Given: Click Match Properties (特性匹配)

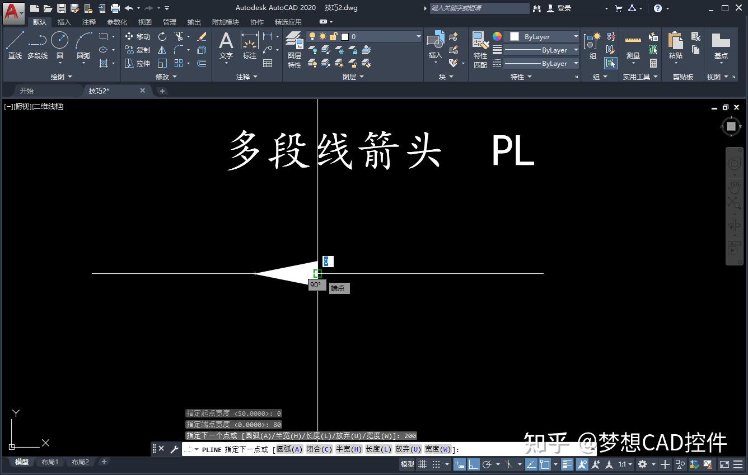Looking at the screenshot, I should point(480,50).
